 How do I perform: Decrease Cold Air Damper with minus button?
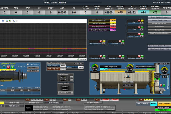coord(72,80)
